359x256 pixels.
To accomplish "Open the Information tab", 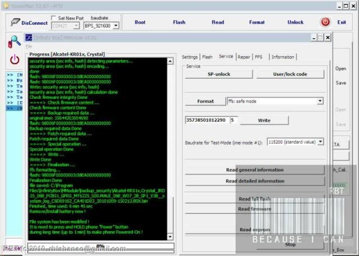I will click(x=283, y=57).
